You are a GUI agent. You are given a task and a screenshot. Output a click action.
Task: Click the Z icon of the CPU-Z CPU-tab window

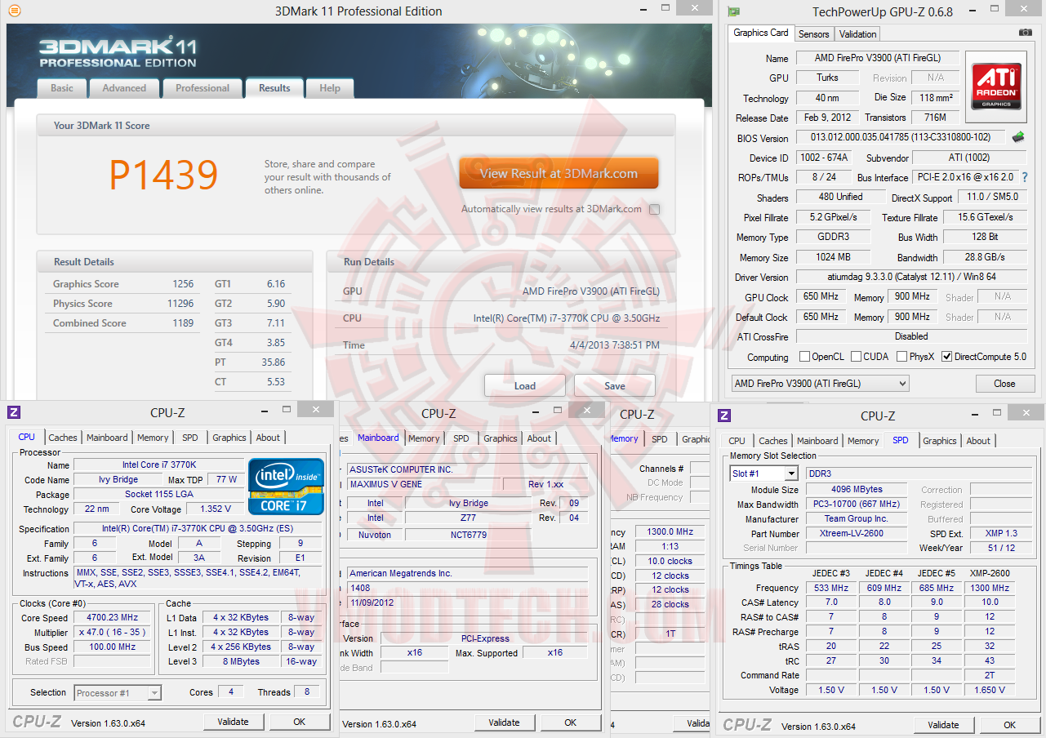pyautogui.click(x=14, y=413)
